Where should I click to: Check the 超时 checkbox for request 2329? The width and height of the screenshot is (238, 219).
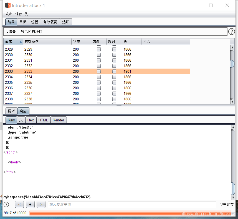[114, 49]
